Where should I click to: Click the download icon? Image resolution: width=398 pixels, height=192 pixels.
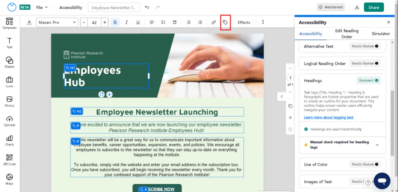pyautogui.click(x=357, y=7)
